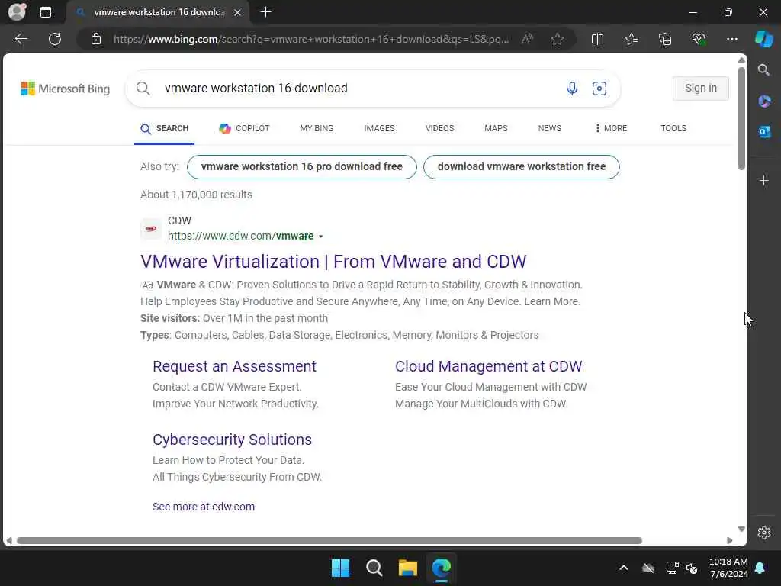781x586 pixels.
Task: Open the browser profile avatar
Action: 17,12
